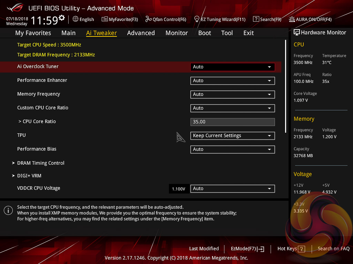
Task: Click the EzMode exit arrow icon
Action: [261, 249]
